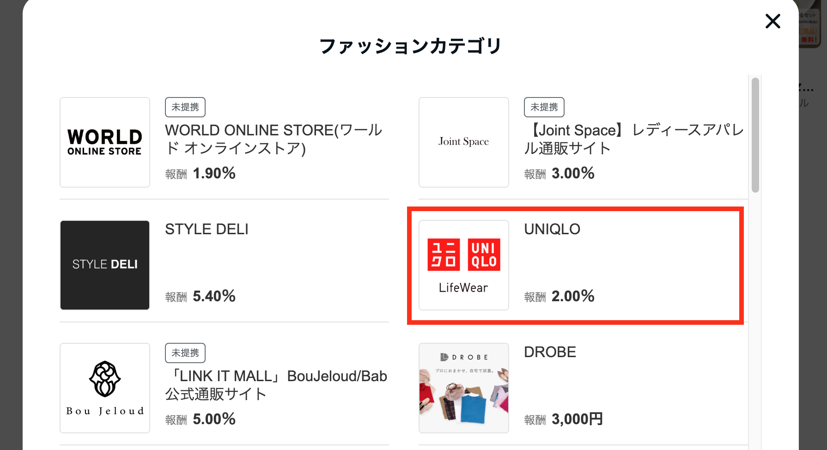The width and height of the screenshot is (827, 450).
Task: Open the Joint Space logo thumbnail
Action: pos(463,142)
